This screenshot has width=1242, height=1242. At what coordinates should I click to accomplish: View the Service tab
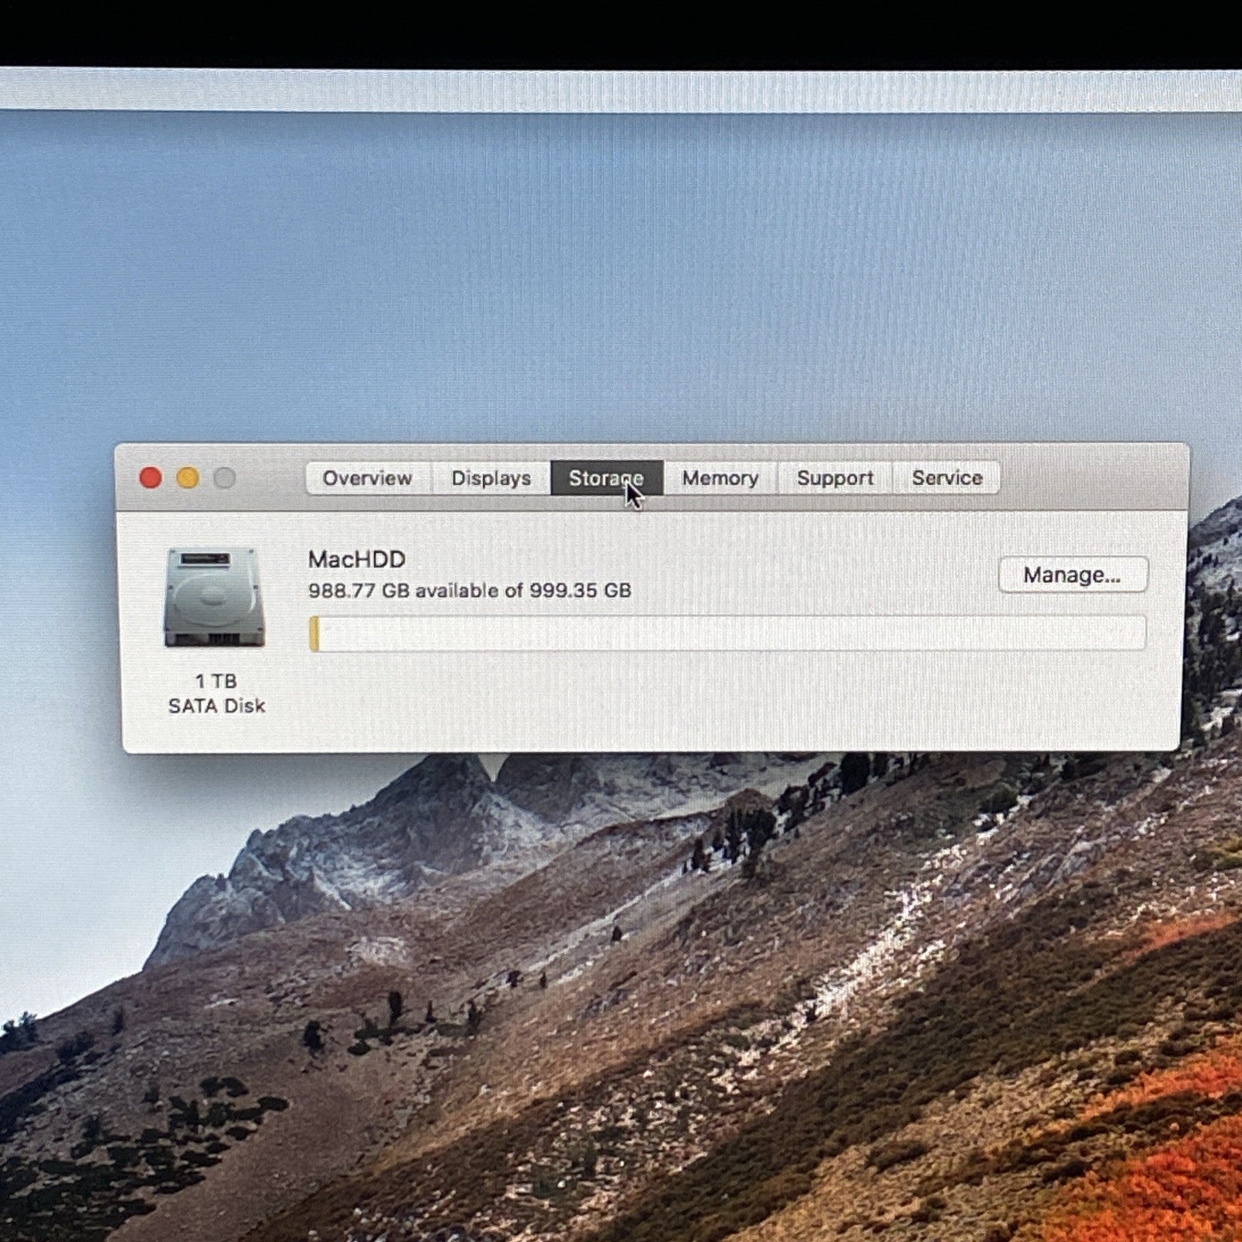coord(945,478)
